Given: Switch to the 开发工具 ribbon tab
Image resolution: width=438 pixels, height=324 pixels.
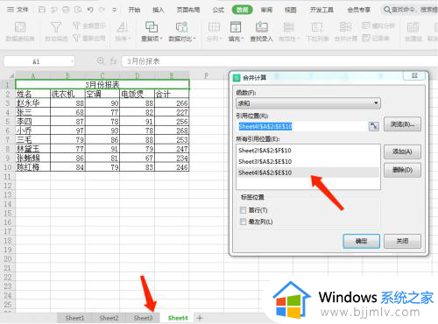Looking at the screenshot, I should 321,10.
